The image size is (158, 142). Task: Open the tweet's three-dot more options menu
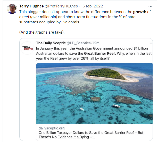pyautogui.click(x=150, y=6)
